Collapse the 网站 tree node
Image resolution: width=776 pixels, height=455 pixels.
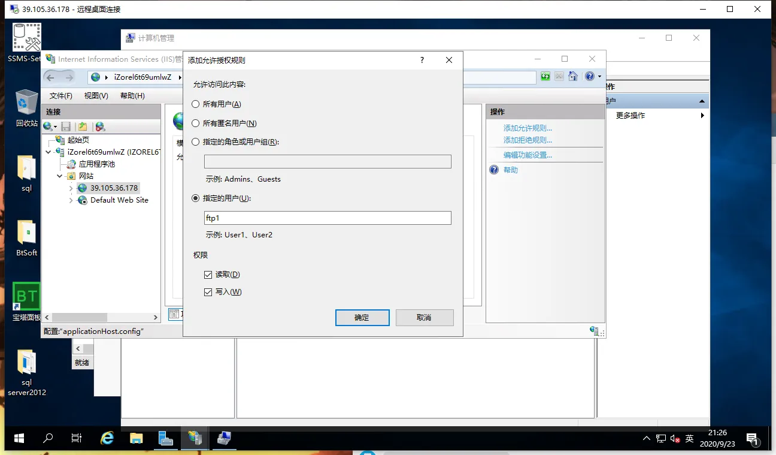pos(60,176)
